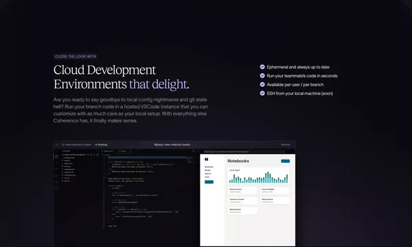Click the checkmark beside "Ephemeral and always up to date"
The width and height of the screenshot is (412, 247).
(x=262, y=67)
